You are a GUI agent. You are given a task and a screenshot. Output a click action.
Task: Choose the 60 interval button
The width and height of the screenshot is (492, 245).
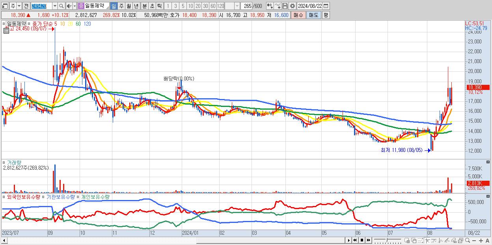[x=213, y=6]
